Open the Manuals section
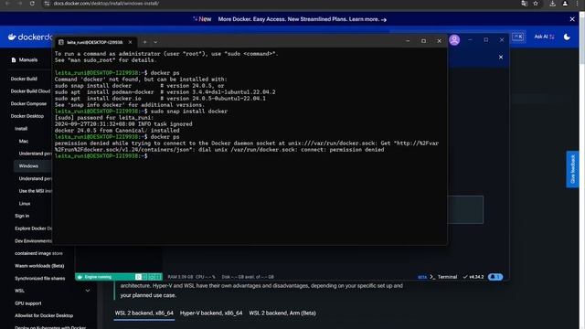Viewport: 585px width, 329px height. click(x=25, y=59)
